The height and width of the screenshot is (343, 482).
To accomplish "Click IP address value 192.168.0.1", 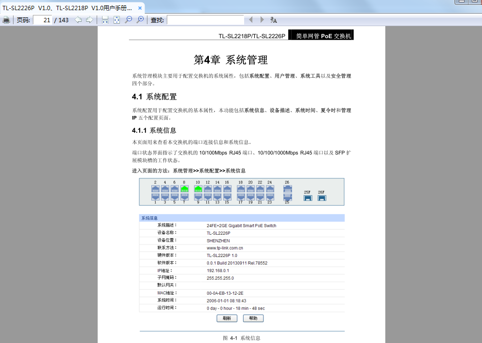I will [218, 271].
